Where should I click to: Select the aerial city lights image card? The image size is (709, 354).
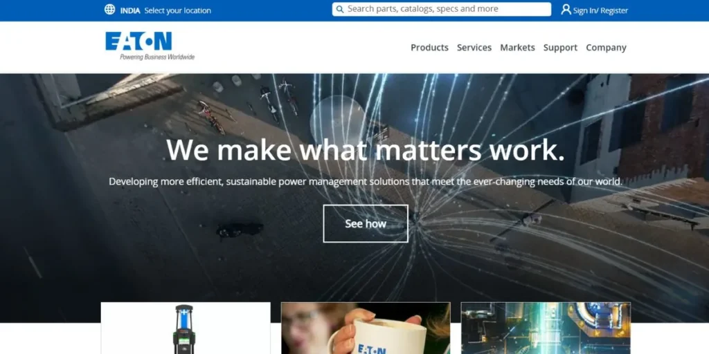point(546,328)
